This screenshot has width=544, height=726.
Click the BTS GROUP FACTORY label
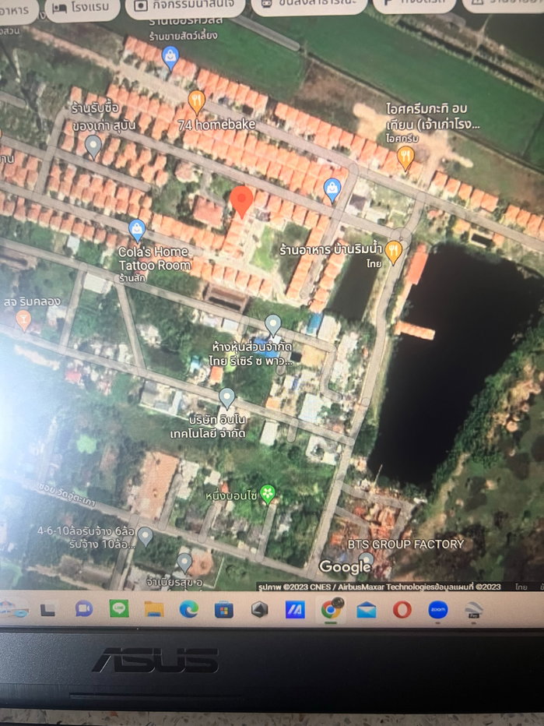(405, 544)
